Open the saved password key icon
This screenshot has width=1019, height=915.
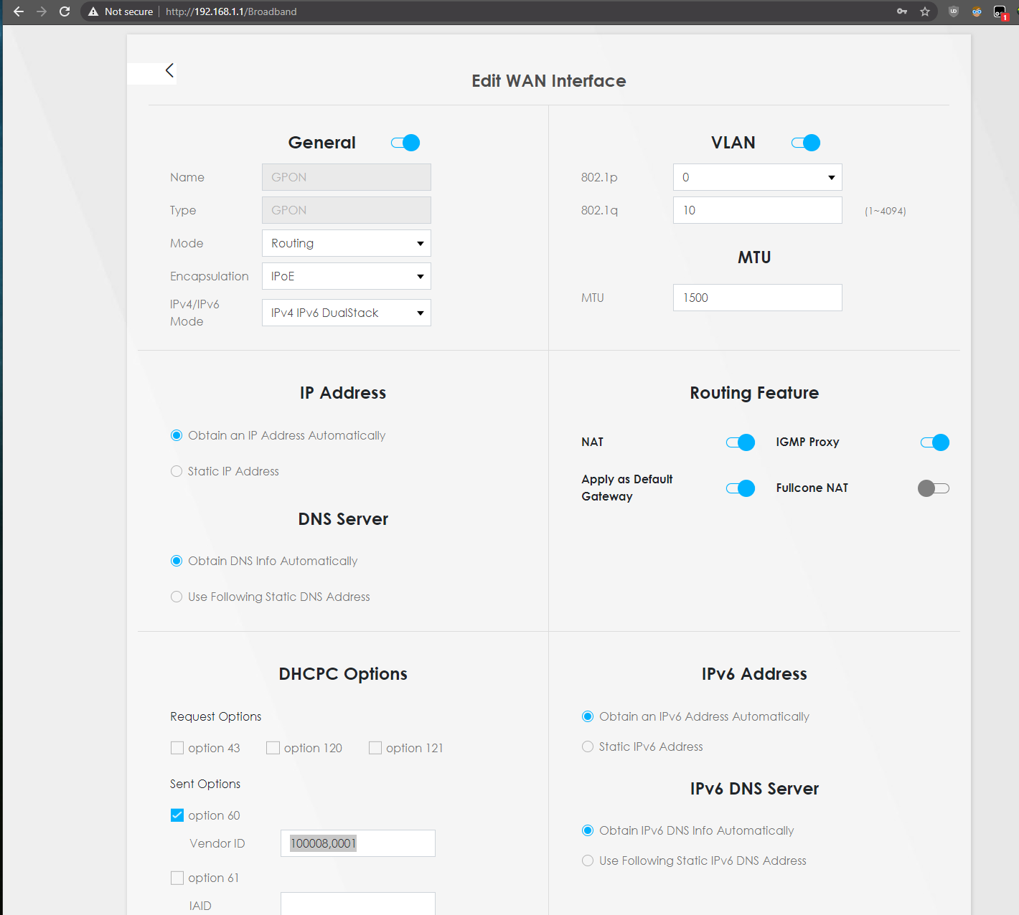pos(902,11)
